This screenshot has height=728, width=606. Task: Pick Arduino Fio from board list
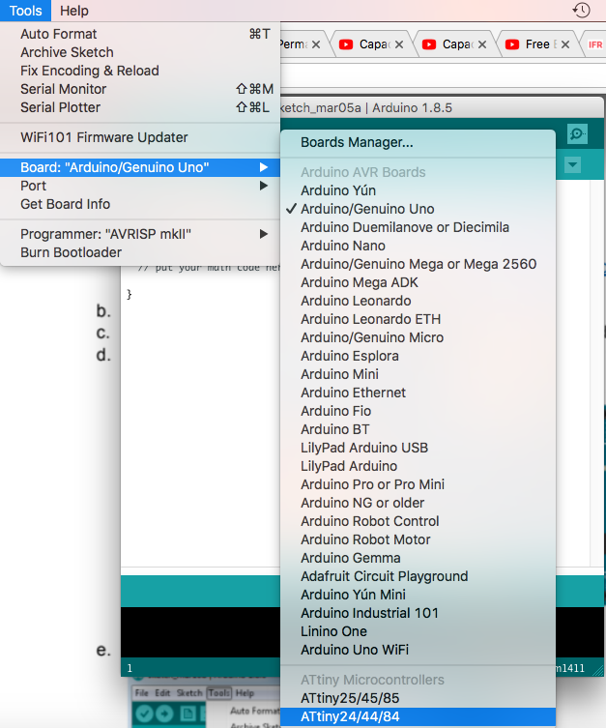(x=418, y=411)
